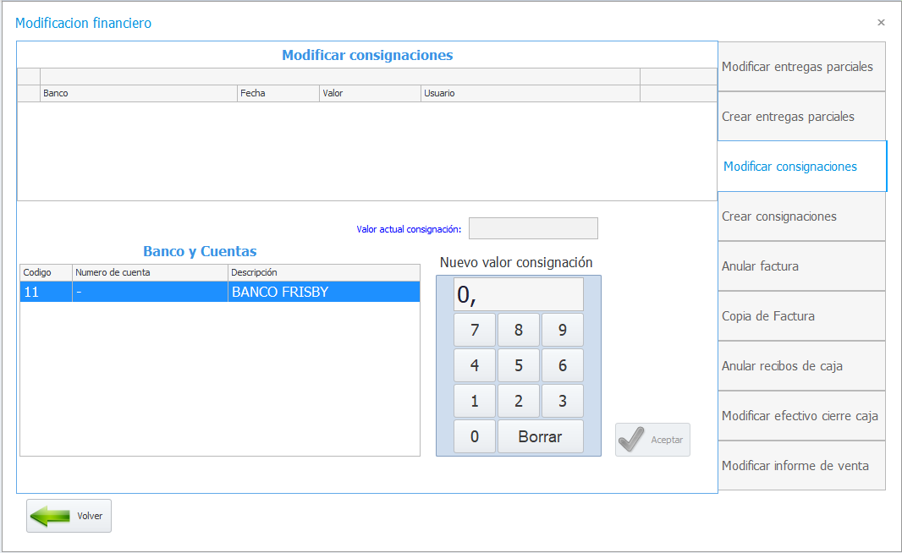Open Crear entregas parciales tab
This screenshot has height=553, width=902.
tap(801, 117)
